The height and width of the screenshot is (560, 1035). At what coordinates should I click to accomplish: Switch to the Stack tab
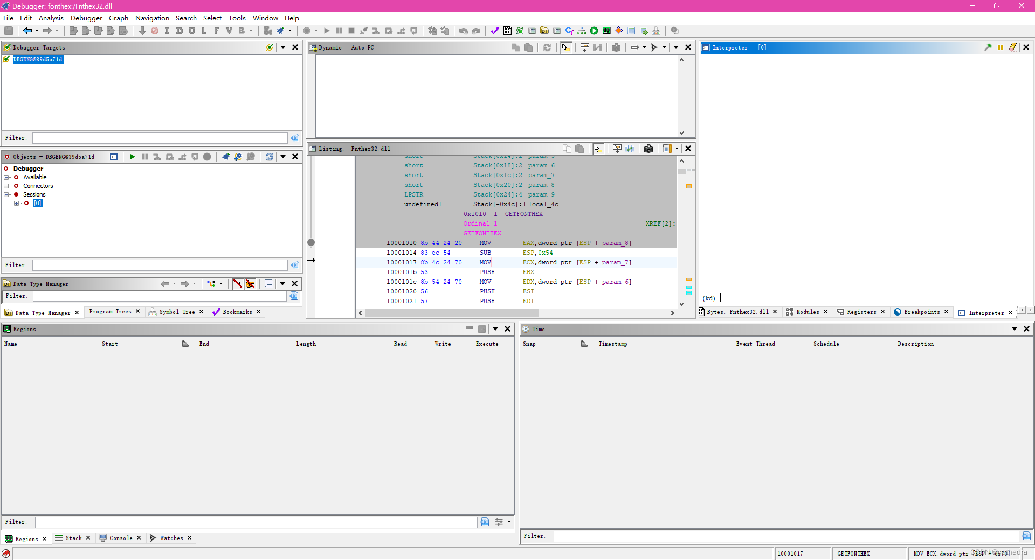[x=73, y=538]
